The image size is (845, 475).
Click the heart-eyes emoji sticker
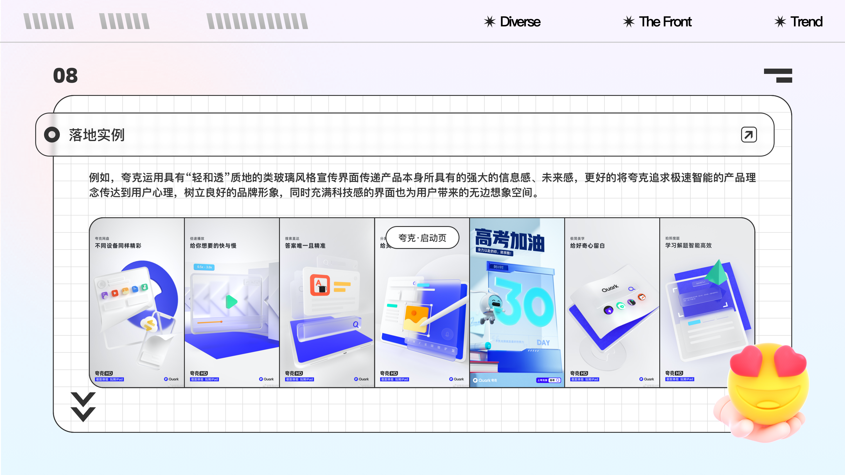pos(768,384)
